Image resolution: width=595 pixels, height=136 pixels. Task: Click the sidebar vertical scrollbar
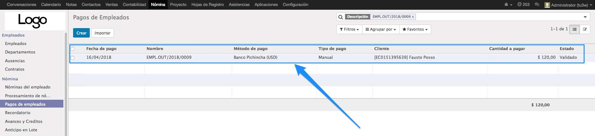pyautogui.click(x=66, y=84)
